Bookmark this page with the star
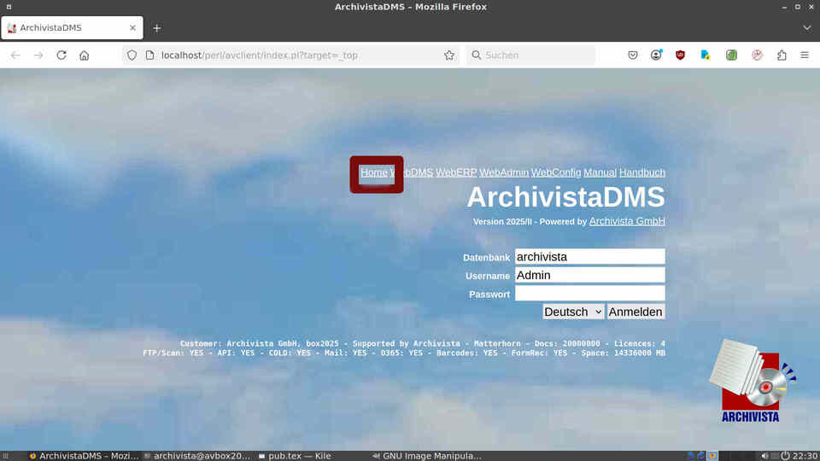820x461 pixels. (x=448, y=55)
